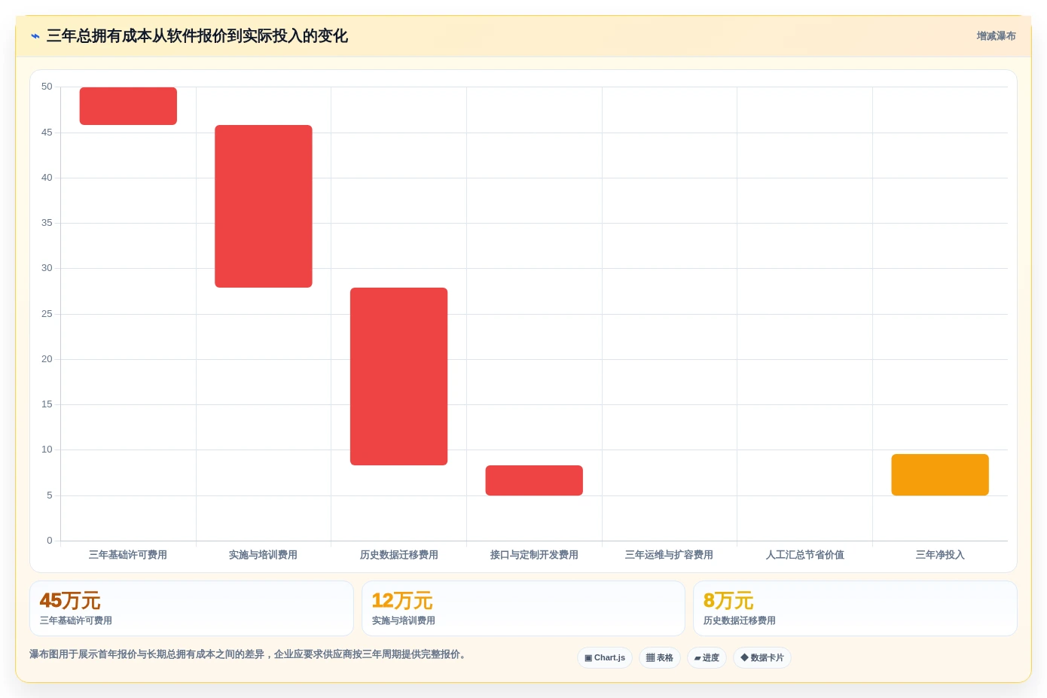The image size is (1047, 698).
Task: Click the x-axis label 实施与培训费用
Action: (264, 555)
